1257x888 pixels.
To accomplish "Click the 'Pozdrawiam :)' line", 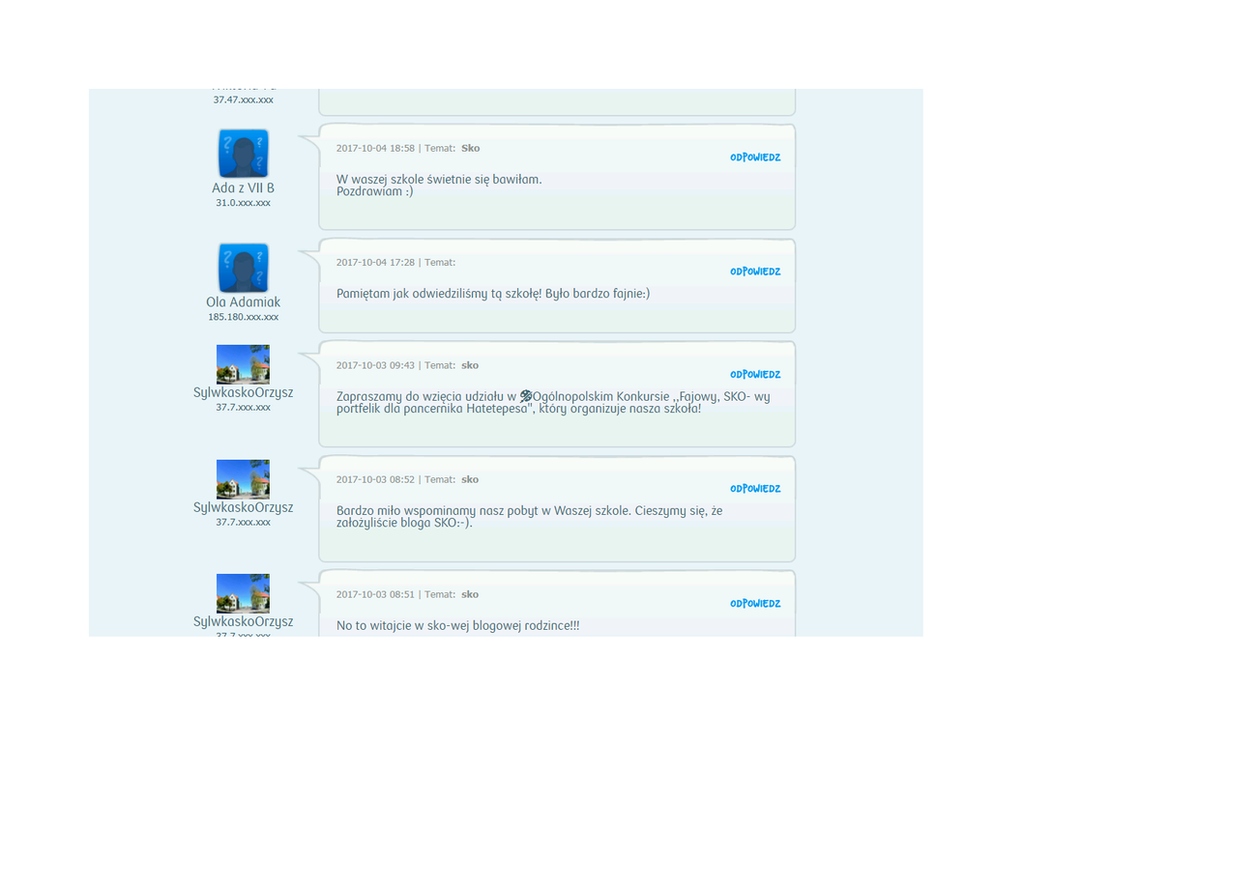I will pos(375,191).
